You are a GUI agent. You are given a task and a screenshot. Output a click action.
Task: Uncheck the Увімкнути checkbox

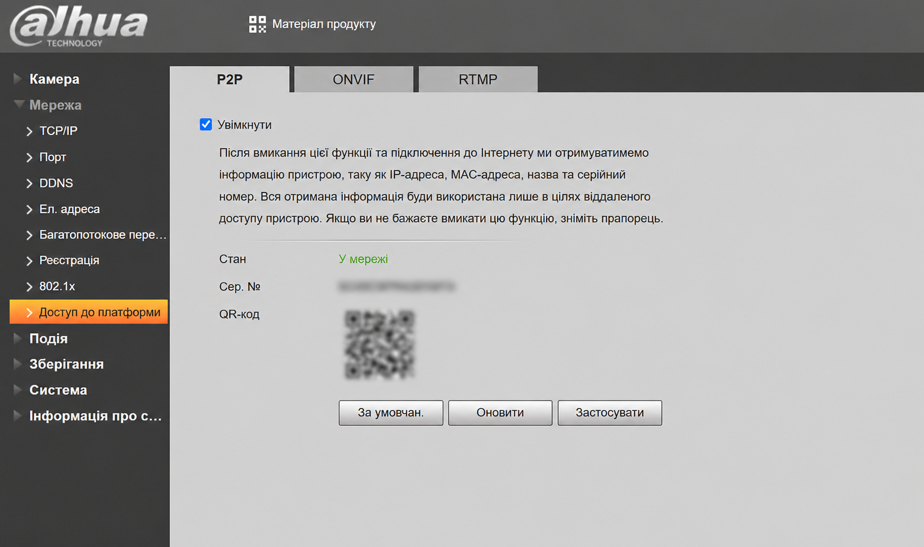(206, 124)
